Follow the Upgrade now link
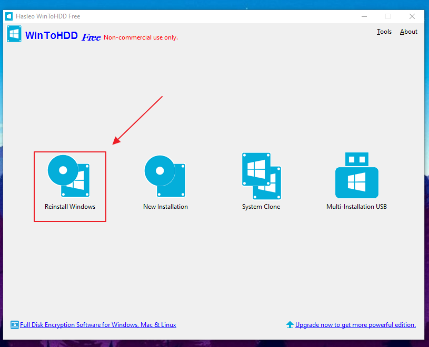Screen dimensions: 429x347 (x=355, y=325)
